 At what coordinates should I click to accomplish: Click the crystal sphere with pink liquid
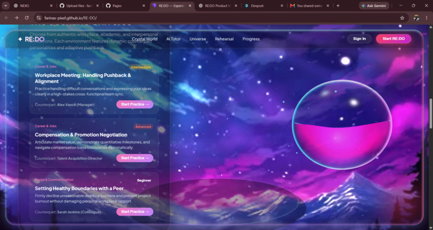(342, 125)
